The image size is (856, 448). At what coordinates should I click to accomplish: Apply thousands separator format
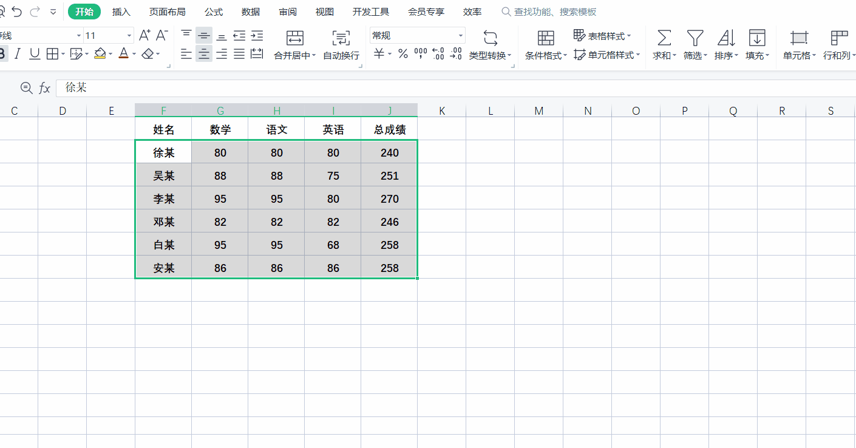click(421, 54)
